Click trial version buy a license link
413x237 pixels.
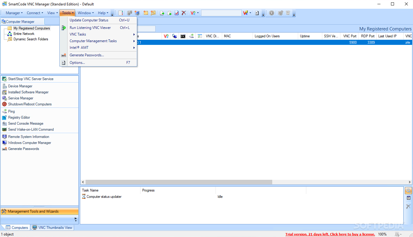330,234
